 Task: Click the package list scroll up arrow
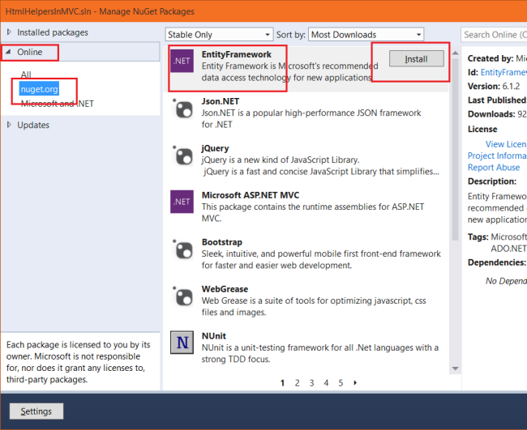(x=455, y=53)
